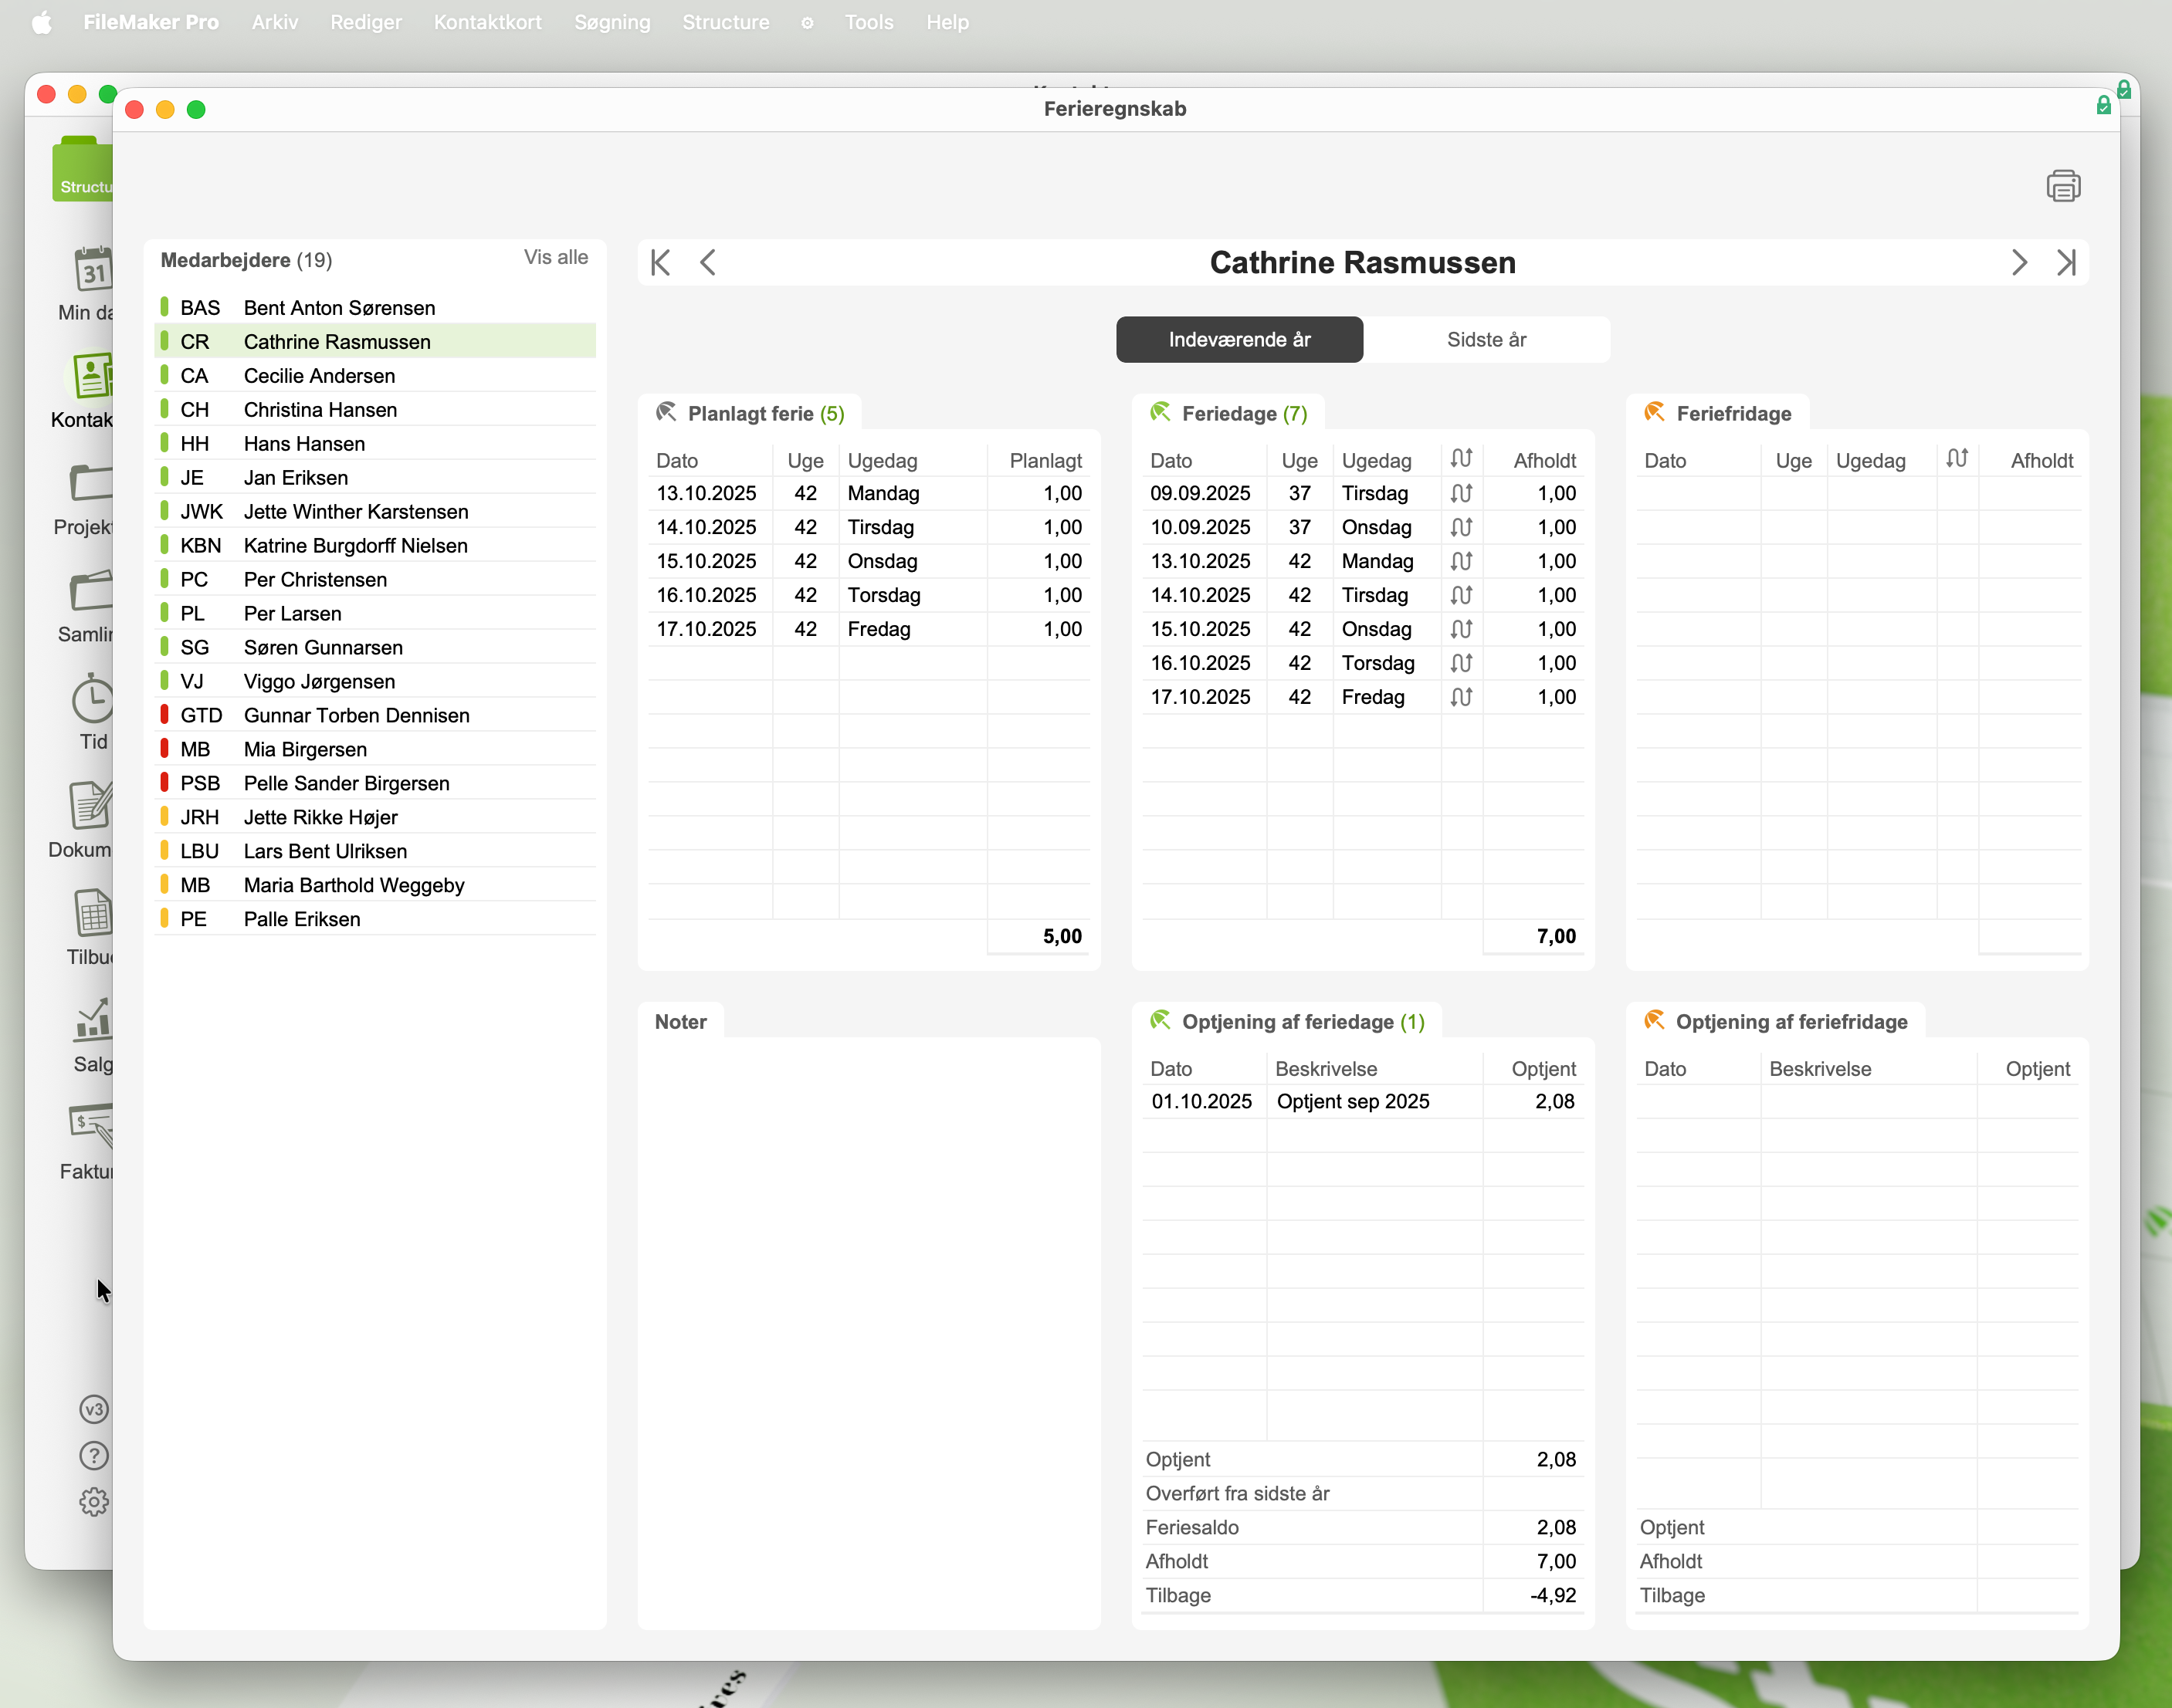The width and height of the screenshot is (2172, 1708).
Task: Open settings gear in left sidebar
Action: coord(93,1502)
